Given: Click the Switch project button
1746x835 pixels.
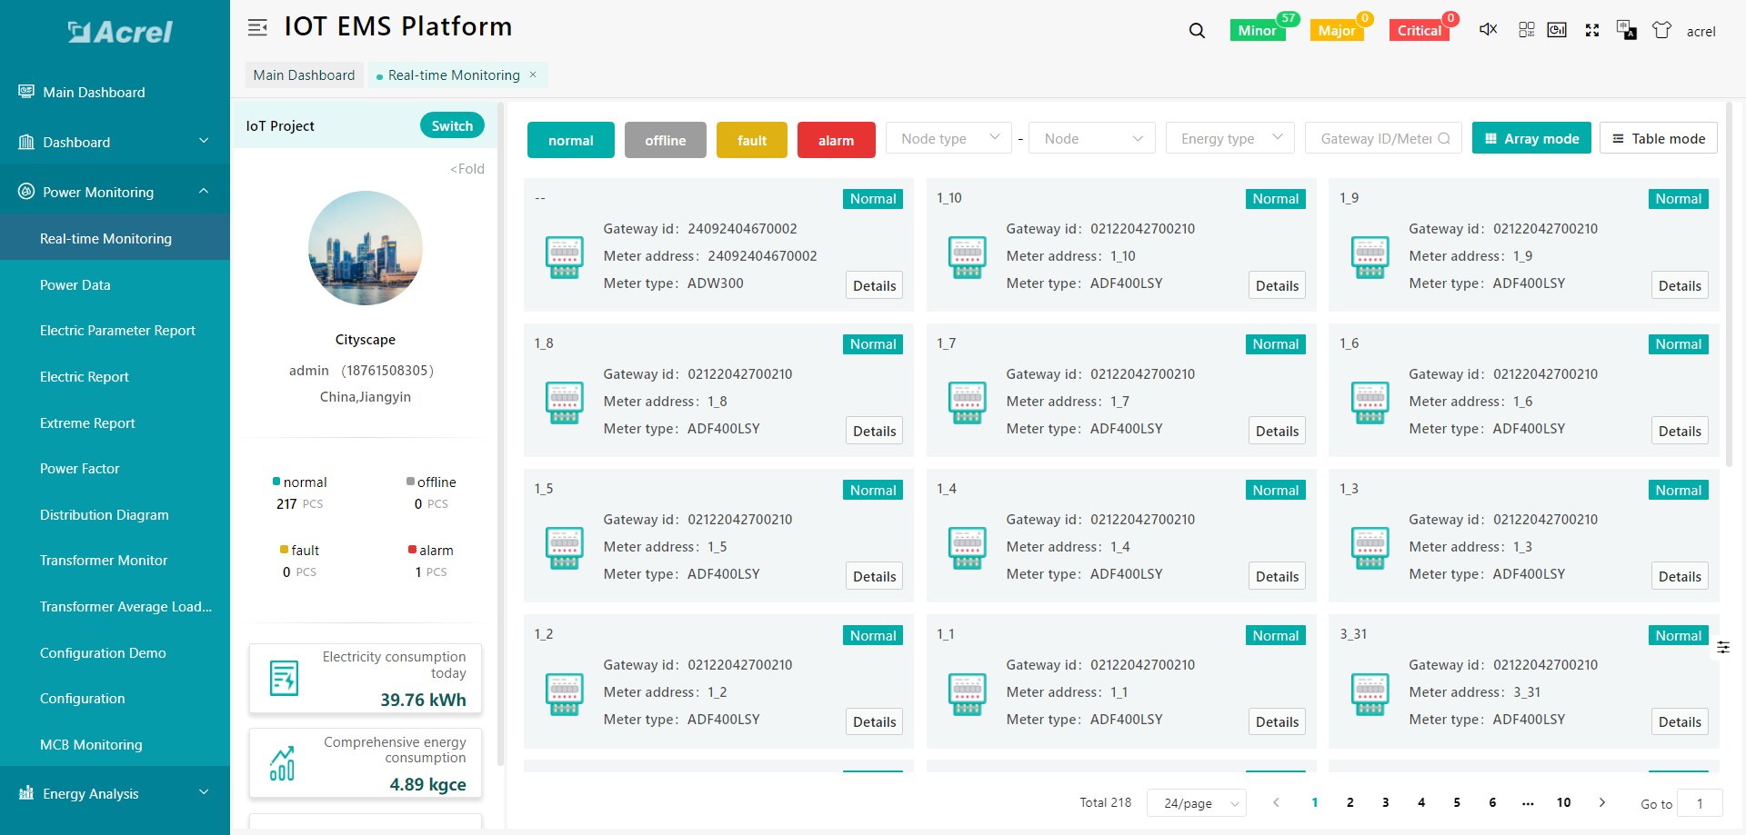Looking at the screenshot, I should pos(452,125).
